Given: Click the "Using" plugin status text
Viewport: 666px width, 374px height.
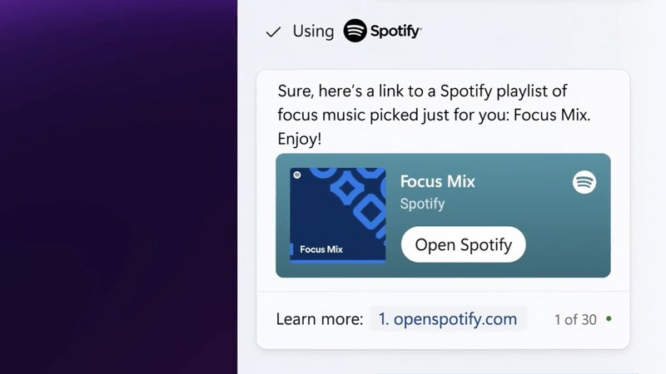Looking at the screenshot, I should (313, 32).
